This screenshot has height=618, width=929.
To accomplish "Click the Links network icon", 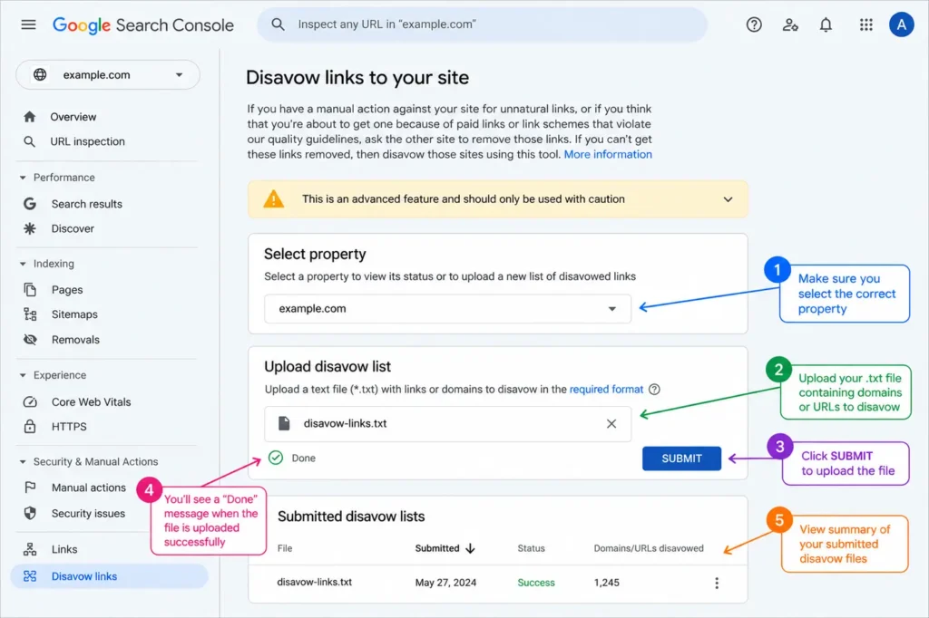I will pos(30,549).
